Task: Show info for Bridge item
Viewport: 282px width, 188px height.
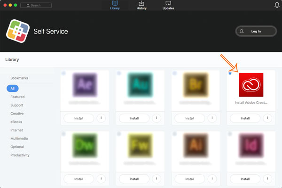Action: coord(212,118)
